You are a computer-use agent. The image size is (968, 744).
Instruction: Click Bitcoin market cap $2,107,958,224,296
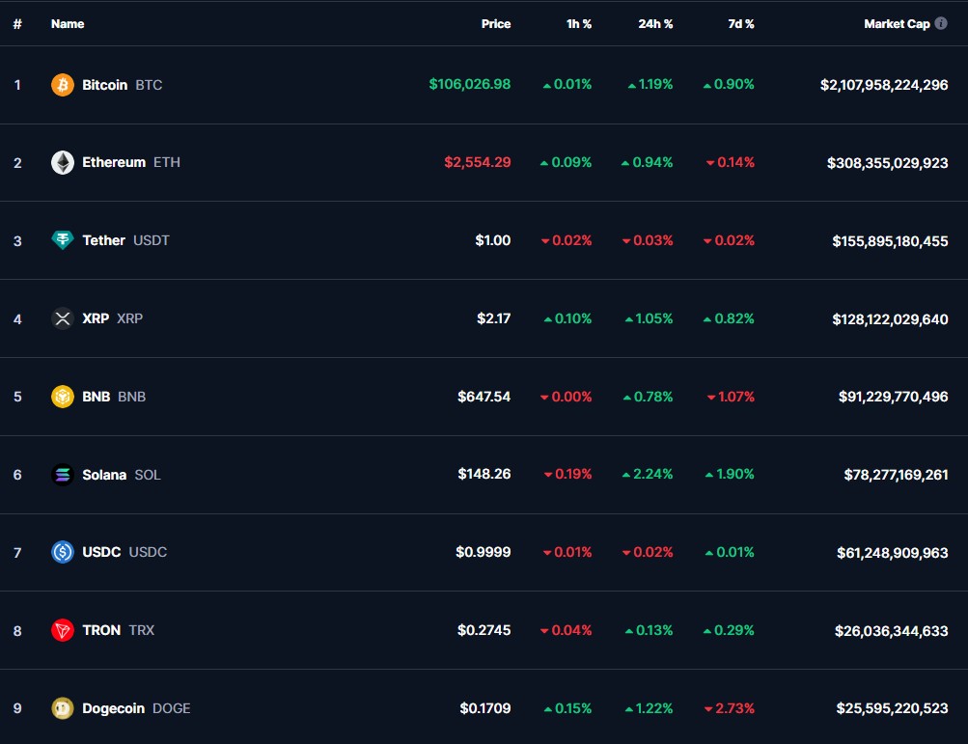tap(884, 85)
